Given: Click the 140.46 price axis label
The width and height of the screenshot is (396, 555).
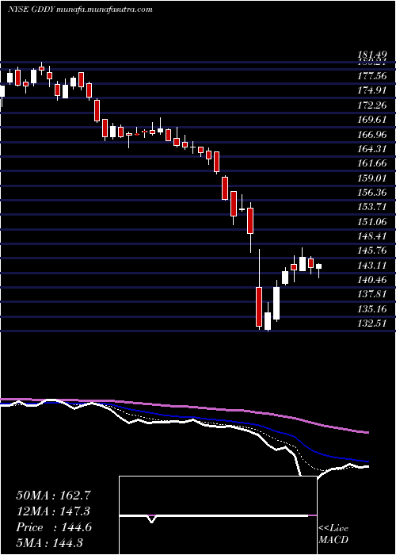Looking at the screenshot, I should coord(371,281).
